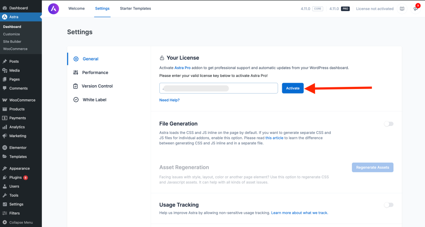Focus the license key input field
Screen dimensions: 425x227
coord(218,88)
